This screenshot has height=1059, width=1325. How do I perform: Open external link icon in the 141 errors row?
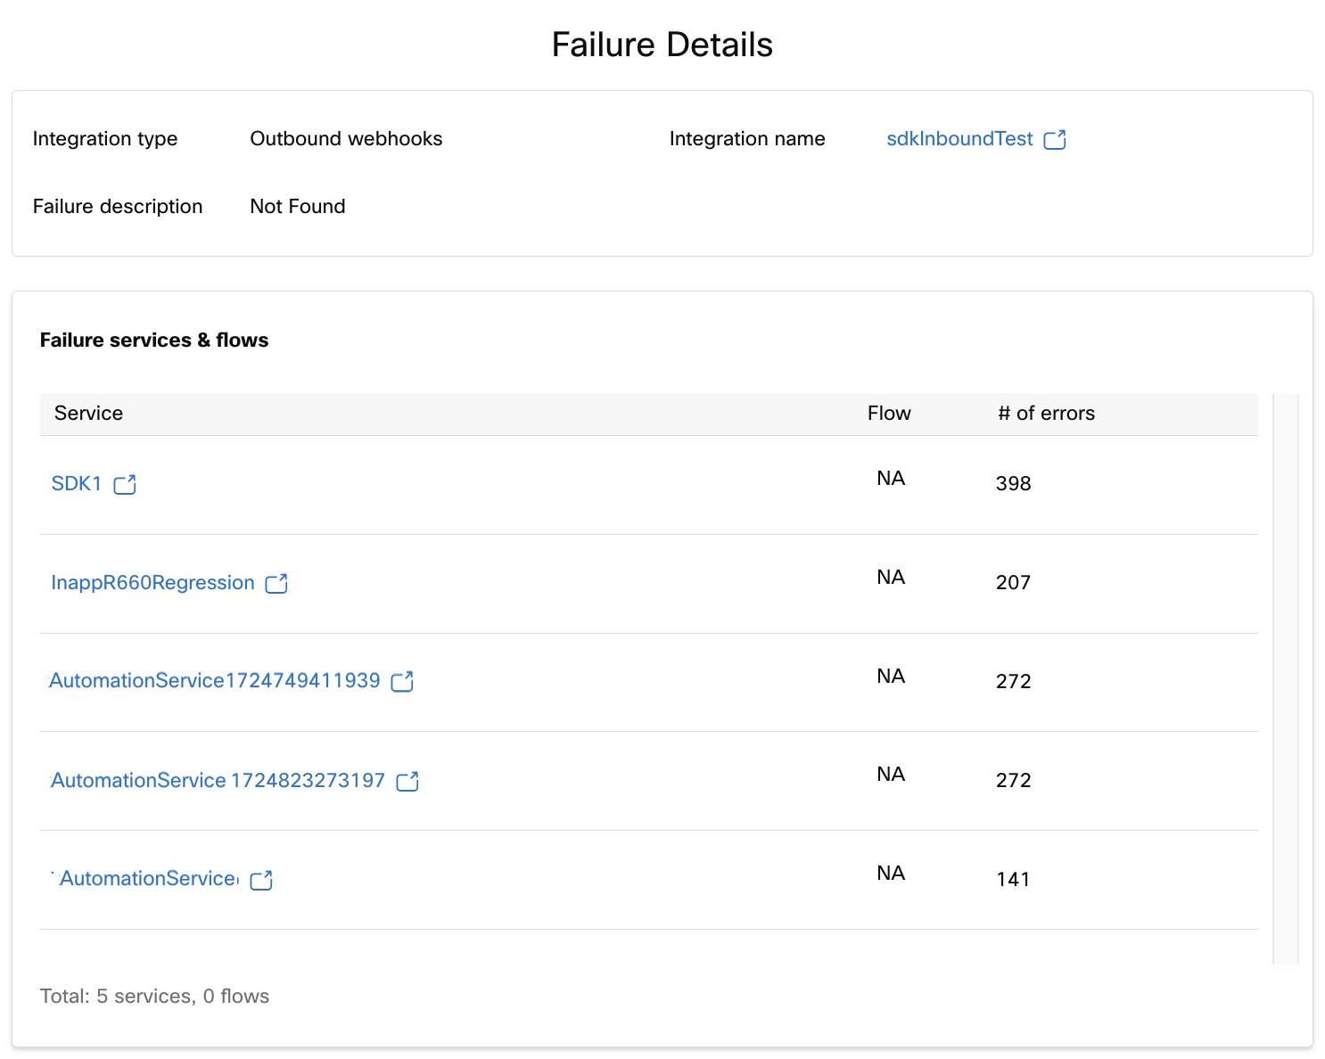click(261, 880)
